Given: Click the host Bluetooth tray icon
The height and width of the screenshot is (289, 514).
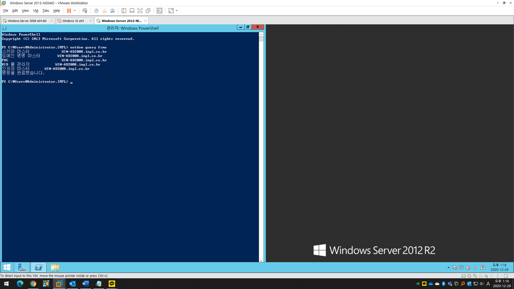Looking at the screenshot, I should pos(444,284).
